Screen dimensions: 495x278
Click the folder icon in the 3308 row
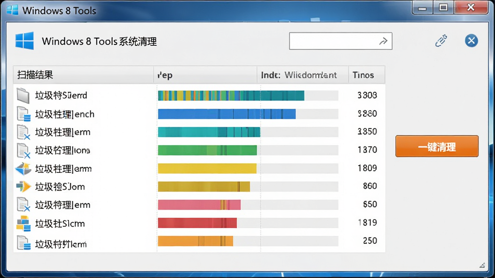(23, 96)
